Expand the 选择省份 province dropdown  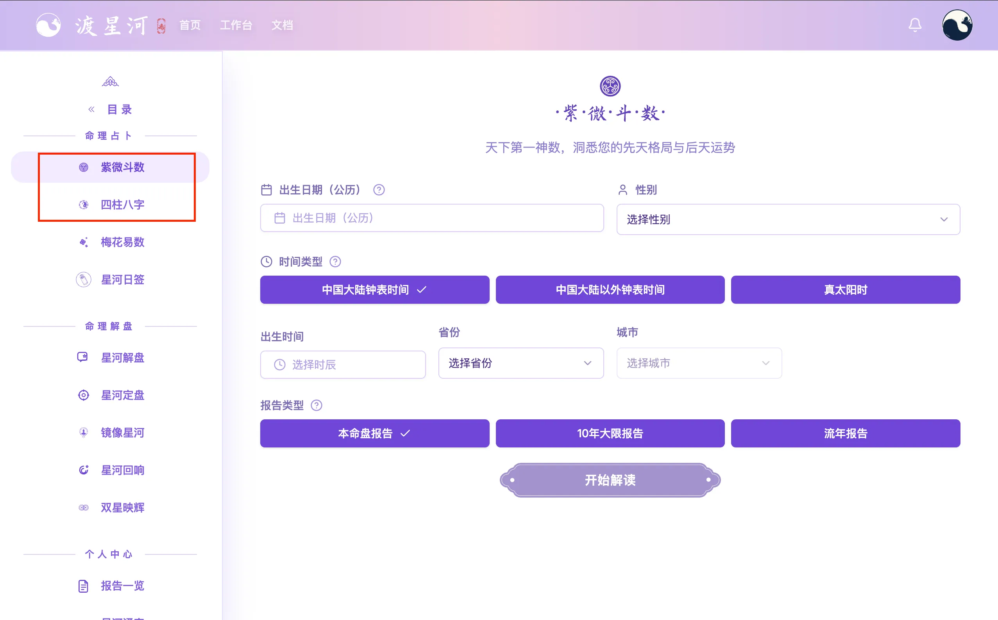click(x=521, y=363)
